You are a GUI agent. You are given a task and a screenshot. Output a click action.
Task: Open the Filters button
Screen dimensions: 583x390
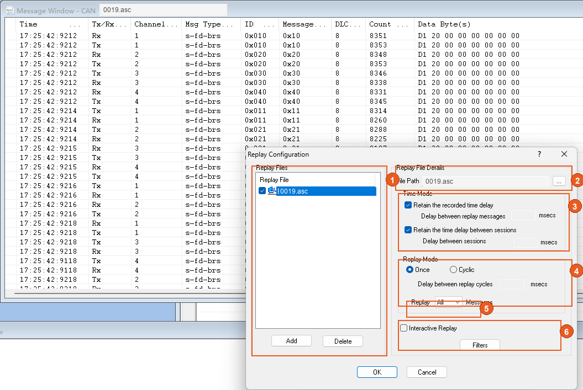point(480,345)
